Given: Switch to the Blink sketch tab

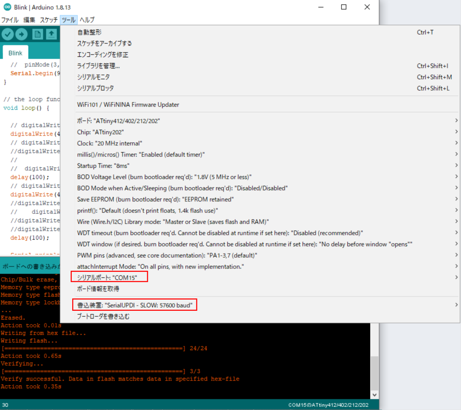Looking at the screenshot, I should [15, 53].
